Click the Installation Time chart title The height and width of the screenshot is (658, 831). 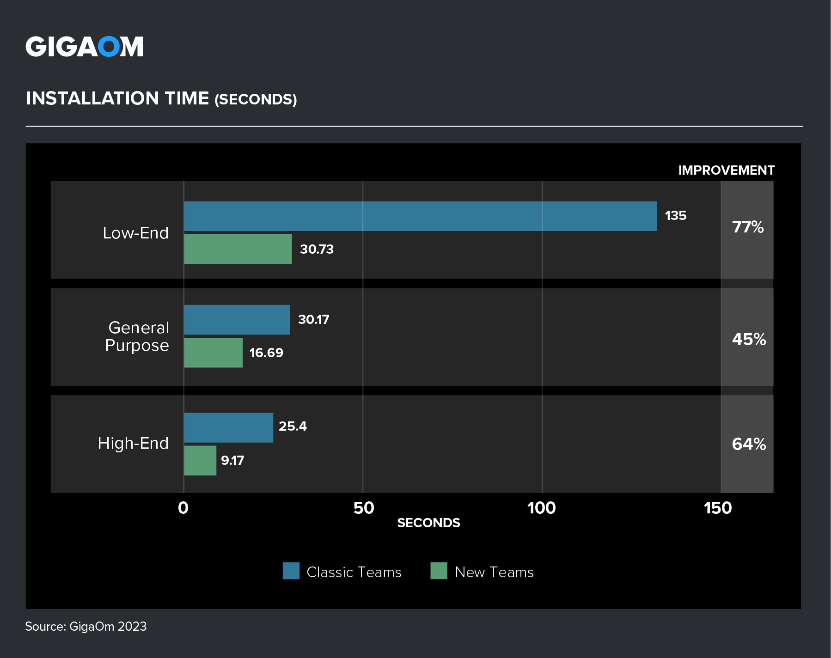[x=161, y=98]
